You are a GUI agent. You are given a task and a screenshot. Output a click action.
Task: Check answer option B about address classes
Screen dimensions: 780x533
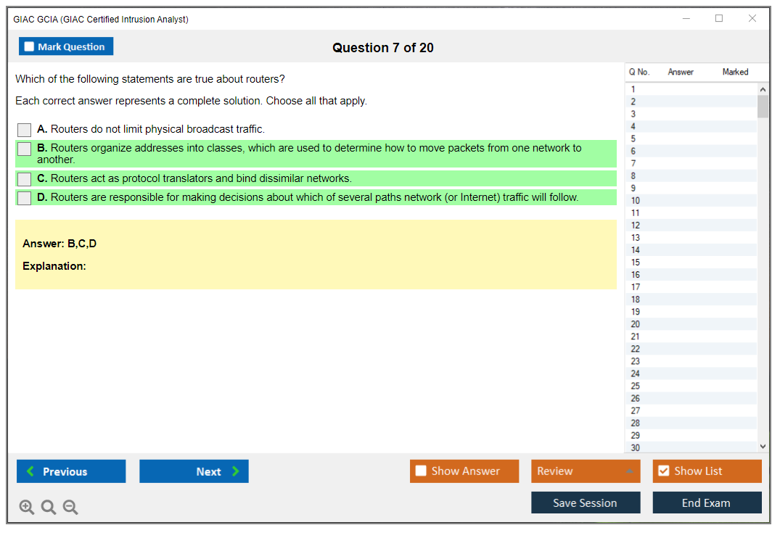pyautogui.click(x=24, y=149)
